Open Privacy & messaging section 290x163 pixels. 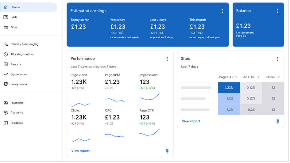tap(25, 44)
